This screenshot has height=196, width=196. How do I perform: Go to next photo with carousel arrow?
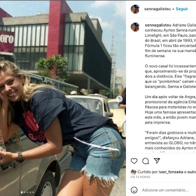click(x=119, y=99)
